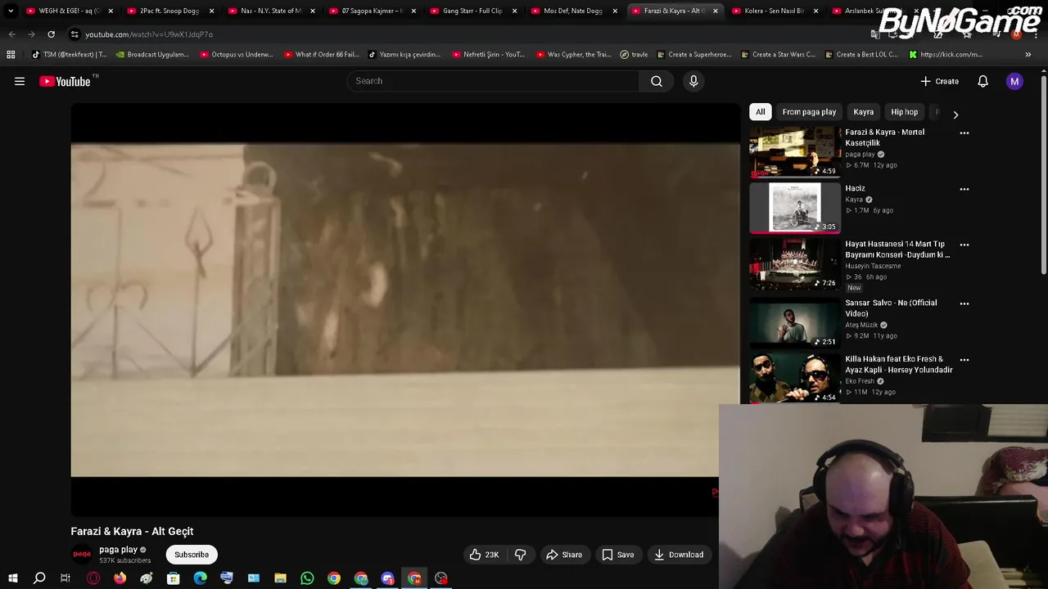Click in the YouTube search field

[x=494, y=81]
